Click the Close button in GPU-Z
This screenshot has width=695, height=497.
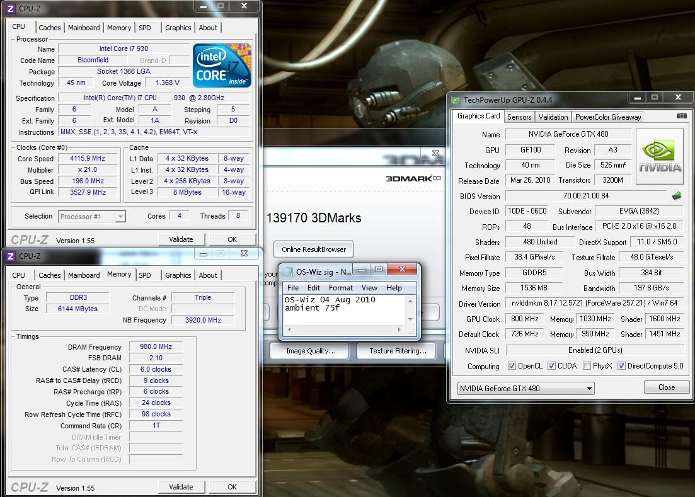pos(667,387)
